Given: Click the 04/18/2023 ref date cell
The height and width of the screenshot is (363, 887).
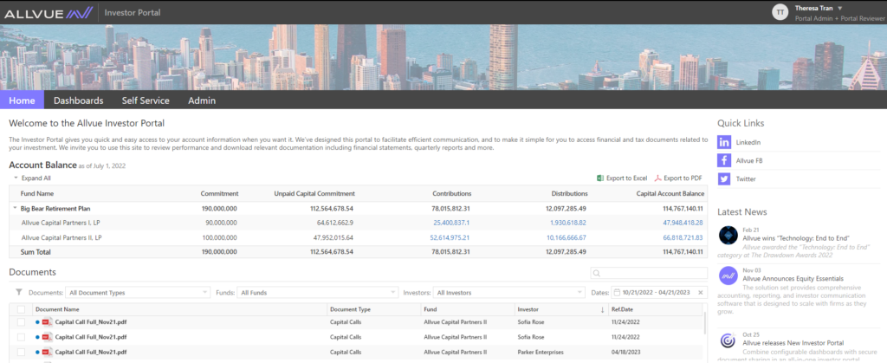Looking at the screenshot, I should [x=624, y=352].
